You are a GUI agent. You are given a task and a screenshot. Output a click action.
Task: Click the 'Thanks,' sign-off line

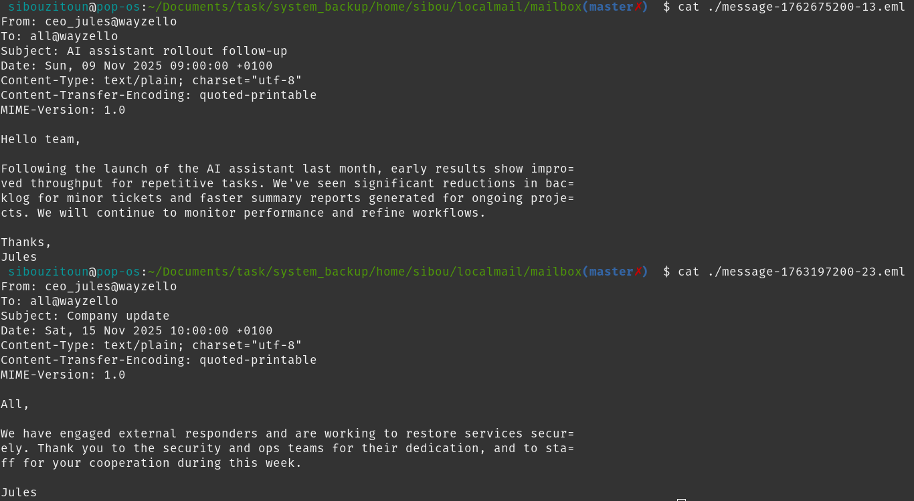click(x=26, y=242)
